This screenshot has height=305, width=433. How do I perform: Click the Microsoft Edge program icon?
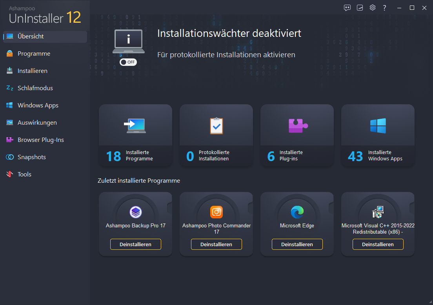click(x=297, y=212)
